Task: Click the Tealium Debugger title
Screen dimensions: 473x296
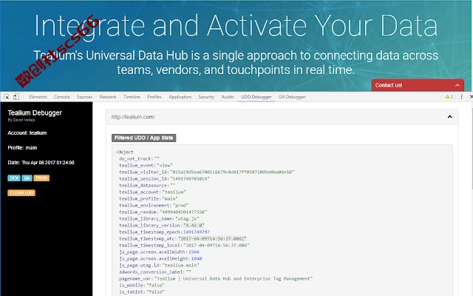Action: pyautogui.click(x=35, y=113)
